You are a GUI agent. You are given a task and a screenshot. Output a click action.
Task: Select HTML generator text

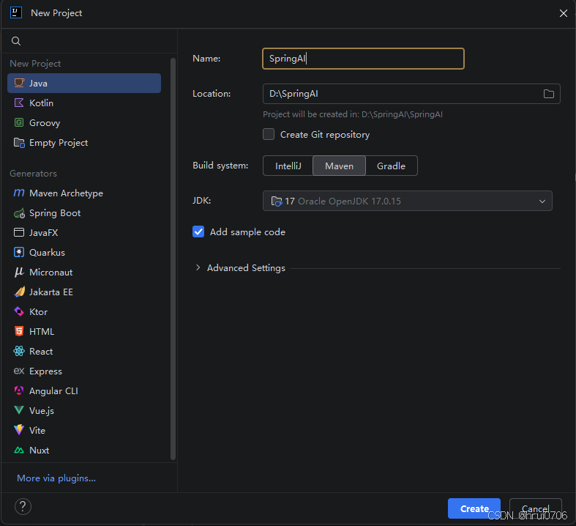tap(42, 332)
